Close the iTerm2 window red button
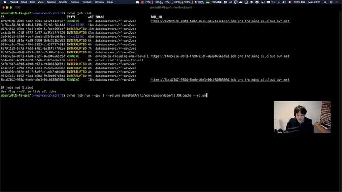Viewport: 342px width, 192px height. pyautogui.click(x=4, y=7)
